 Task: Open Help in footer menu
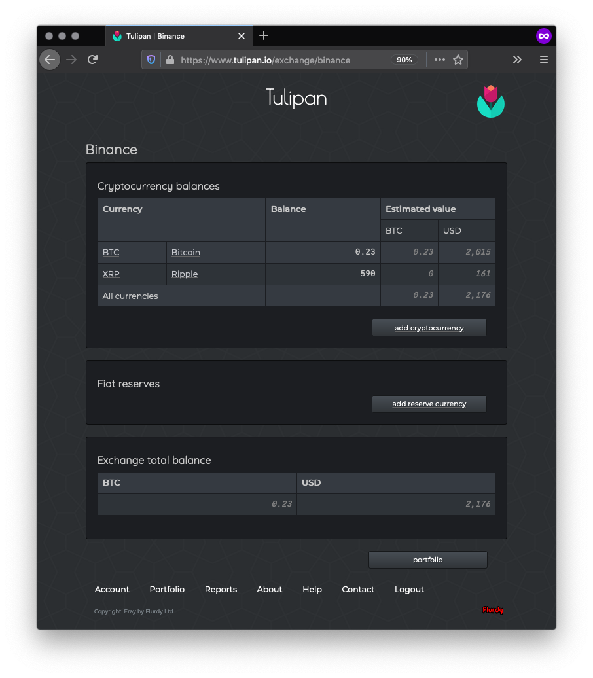[312, 590]
